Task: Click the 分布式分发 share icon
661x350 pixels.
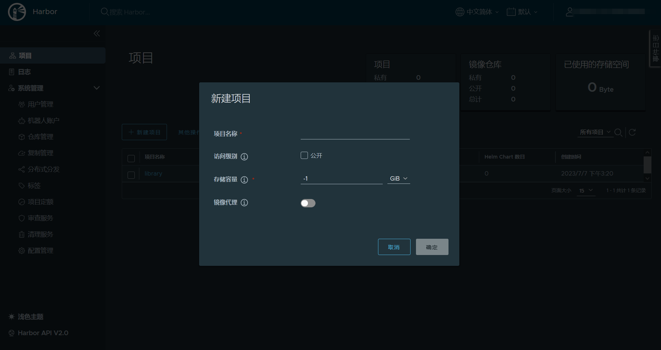Action: 22,169
